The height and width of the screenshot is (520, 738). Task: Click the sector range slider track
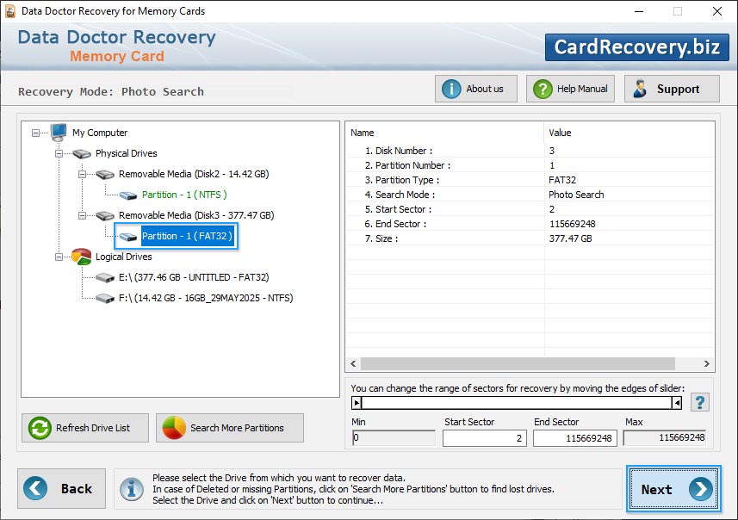point(517,403)
